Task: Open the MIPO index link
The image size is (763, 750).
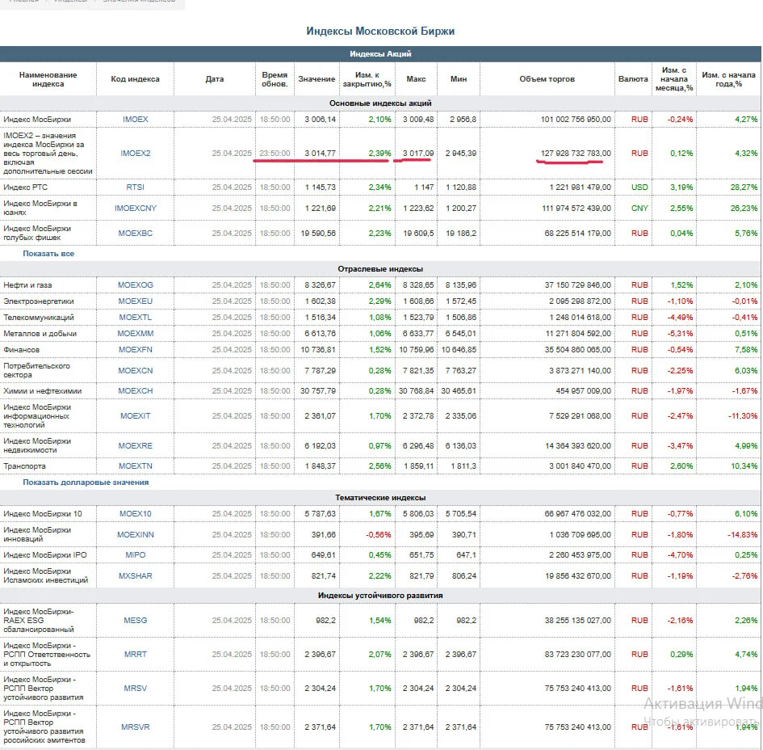Action: [136, 555]
